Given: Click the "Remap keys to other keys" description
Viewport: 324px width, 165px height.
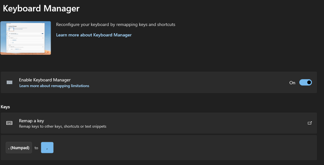Looking at the screenshot, I should 62,126.
